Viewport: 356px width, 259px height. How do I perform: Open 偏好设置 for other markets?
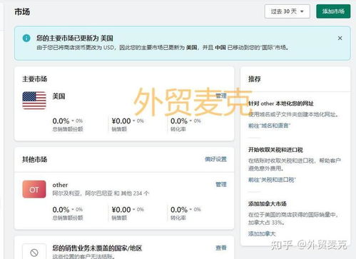click(215, 159)
